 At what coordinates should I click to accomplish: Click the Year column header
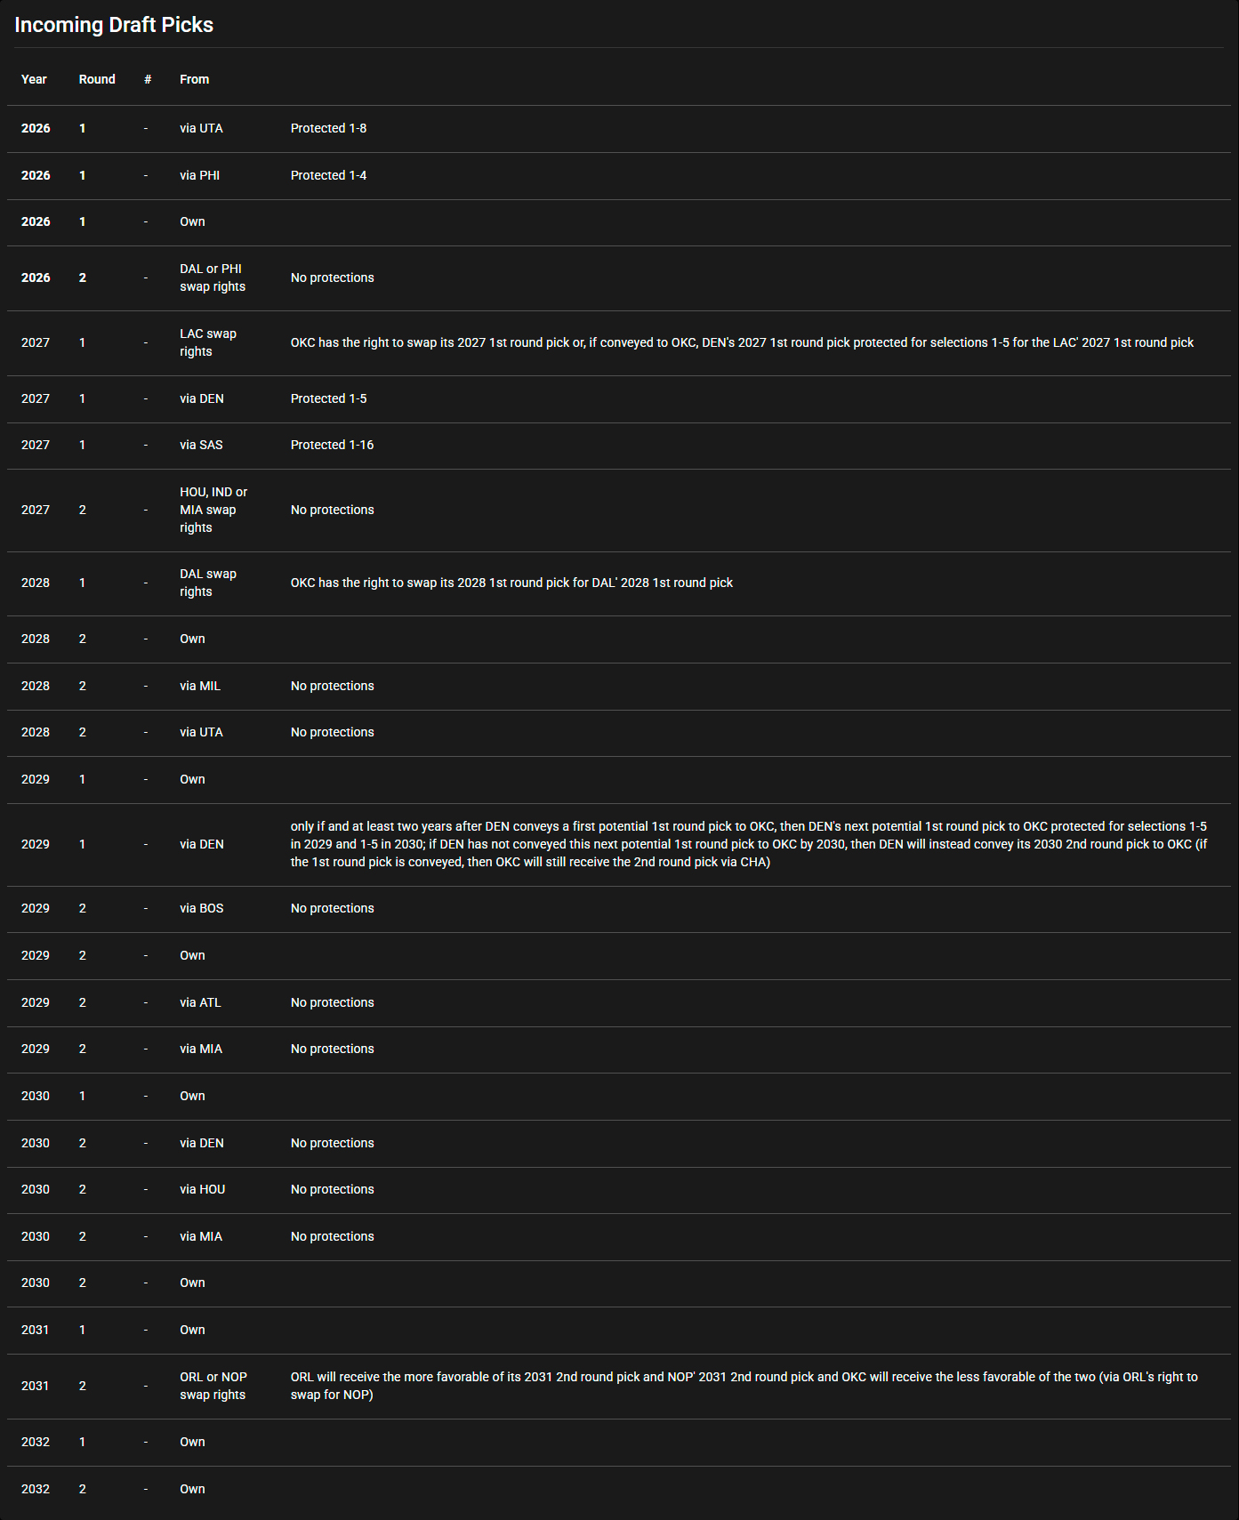34,79
